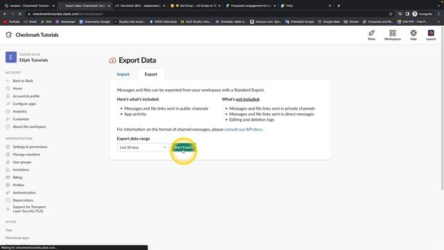Click the Account & profile person icon
444x250 pixels.
click(8, 96)
